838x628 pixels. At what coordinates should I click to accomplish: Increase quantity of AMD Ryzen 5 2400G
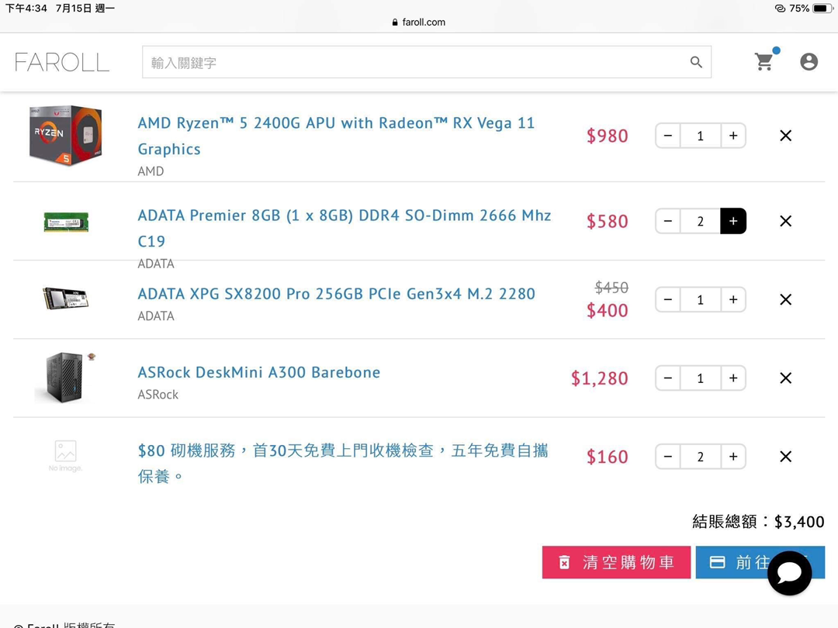click(x=733, y=136)
